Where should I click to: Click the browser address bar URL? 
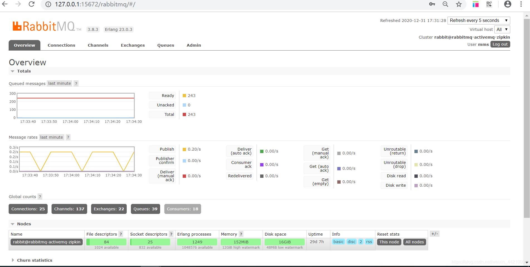coord(95,4)
